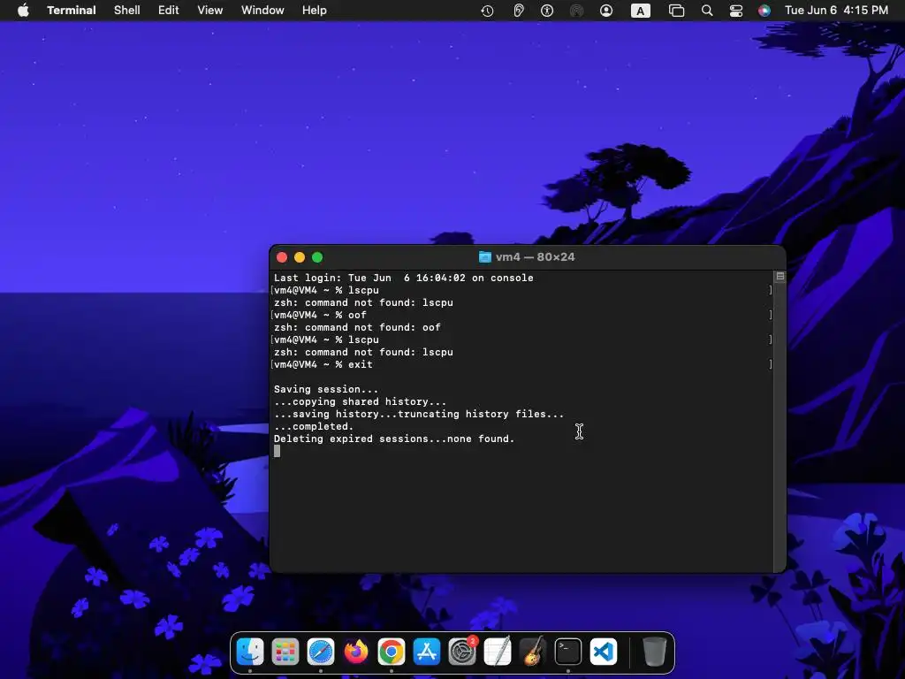Click 'Deleting expired sessions...none found.' line

(x=394, y=439)
